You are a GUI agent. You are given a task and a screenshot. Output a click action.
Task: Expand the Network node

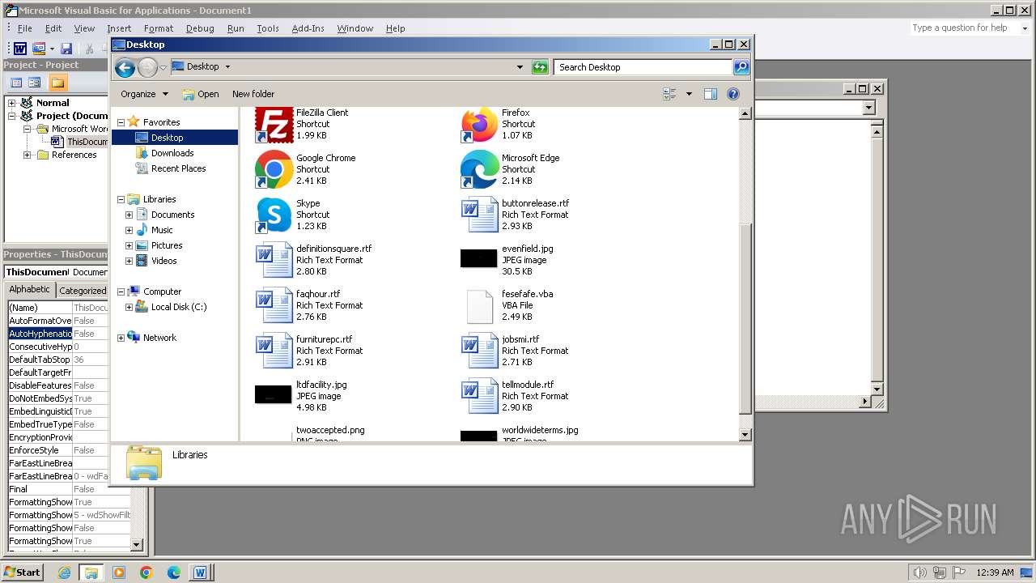tap(121, 338)
